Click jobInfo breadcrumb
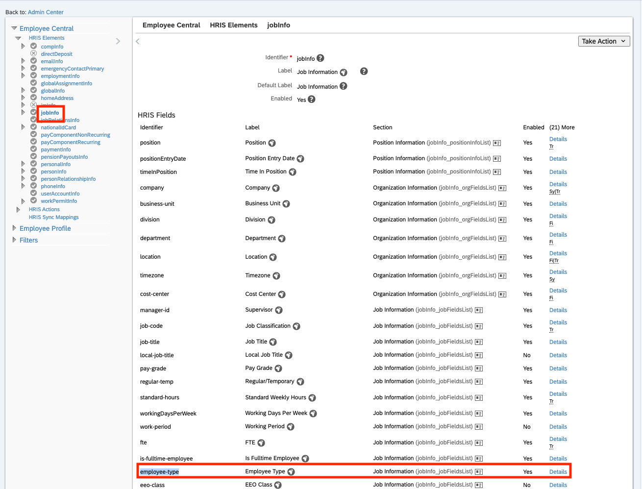This screenshot has height=489, width=642. (279, 25)
